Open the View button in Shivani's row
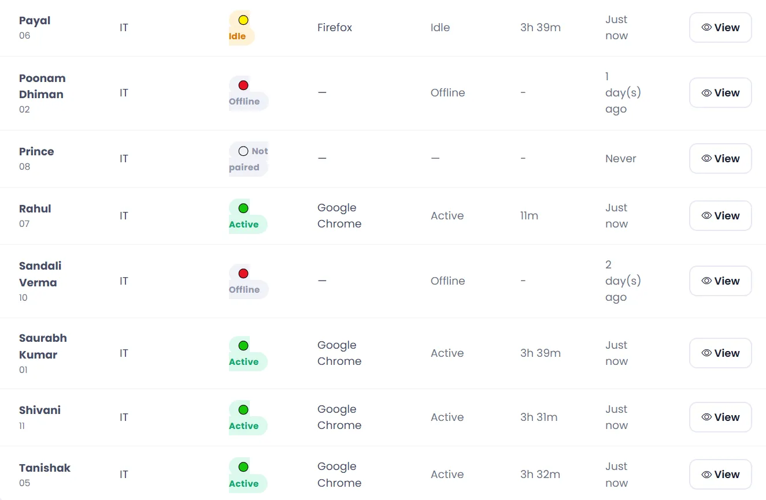Screen dimensions: 766x500 (720, 417)
